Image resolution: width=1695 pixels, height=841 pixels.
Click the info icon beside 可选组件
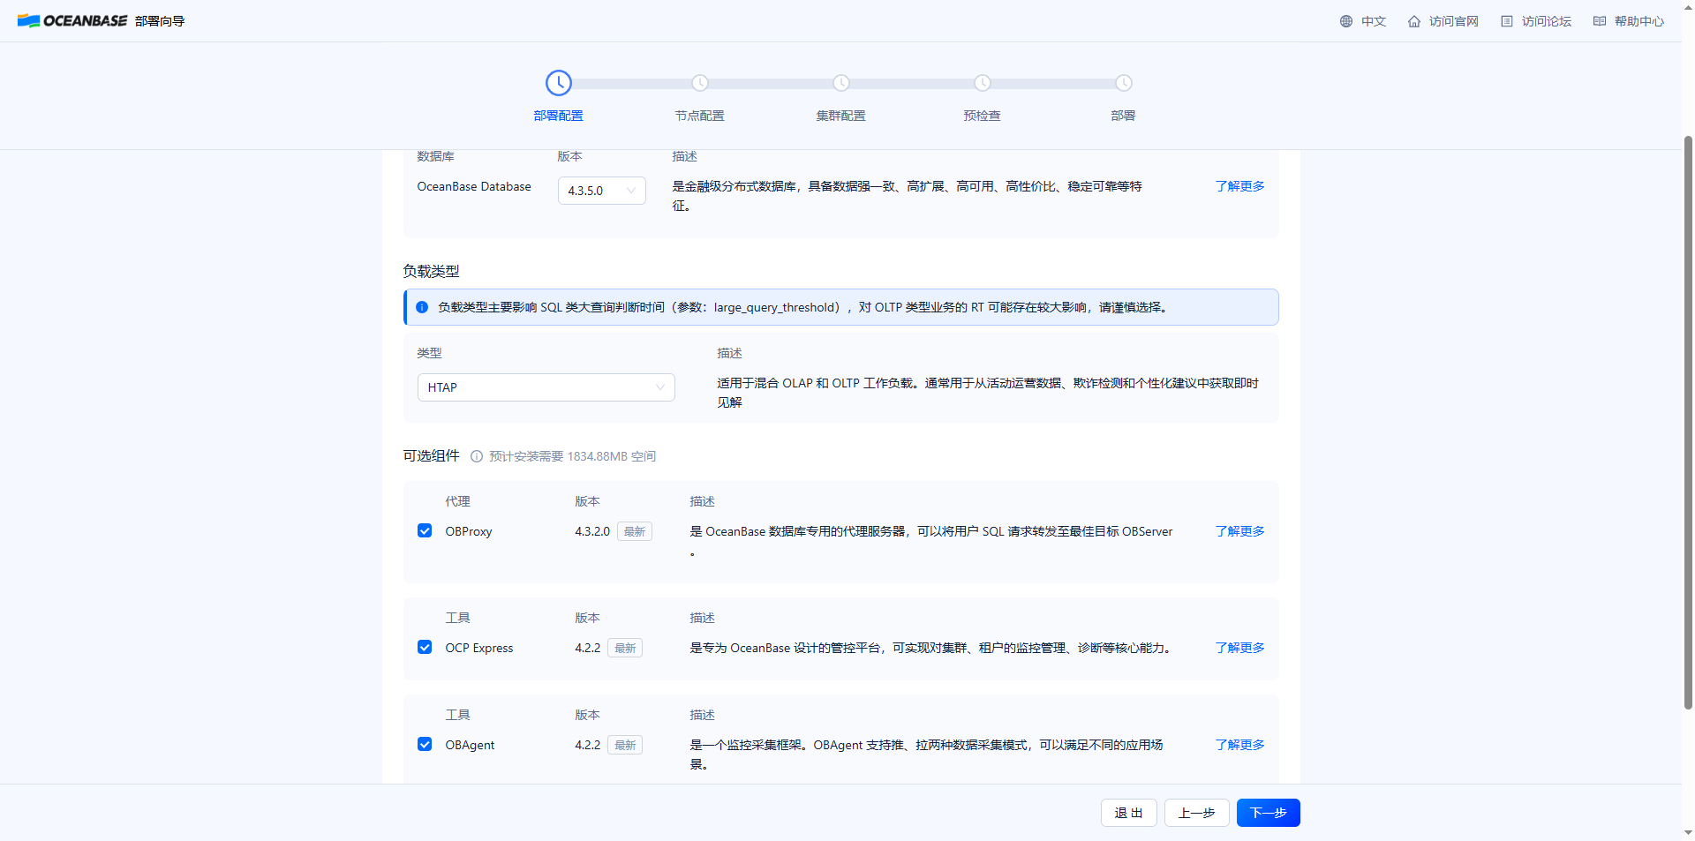(477, 456)
